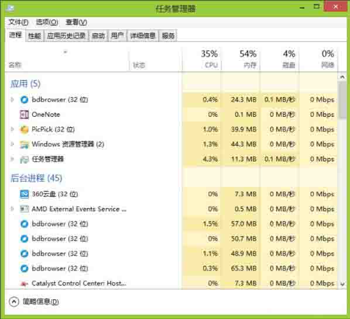Click the 360云盘 process icon
The width and height of the screenshot is (350, 319).
coord(24,194)
